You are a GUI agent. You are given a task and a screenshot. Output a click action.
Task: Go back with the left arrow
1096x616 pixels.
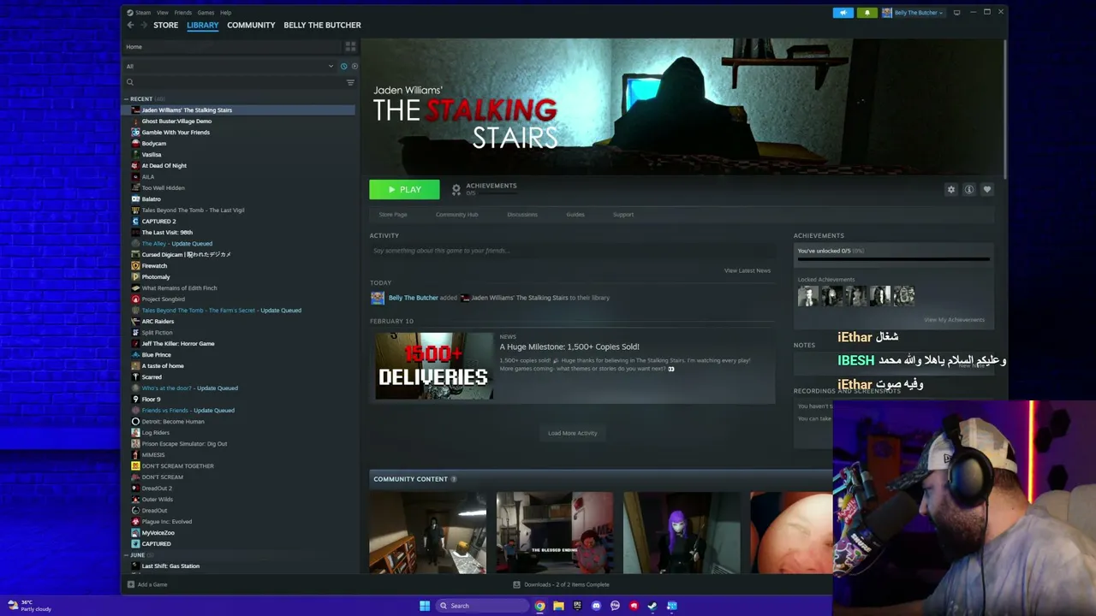pos(130,25)
